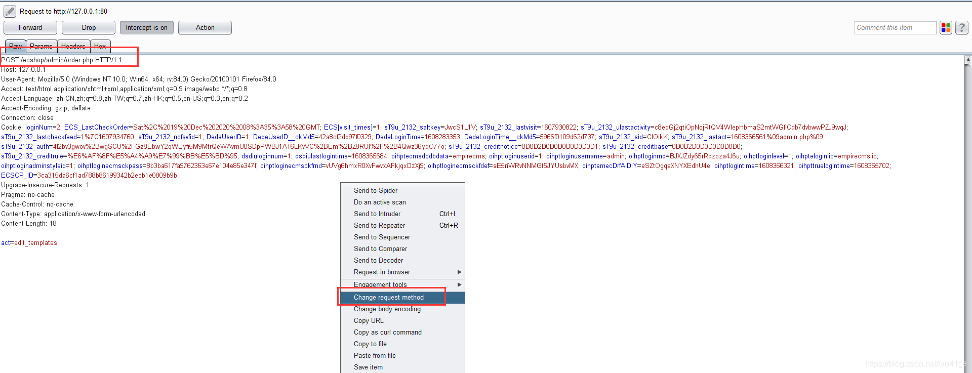
Task: Click the Host: 127.0.0.1 header line
Action: pyautogui.click(x=23, y=69)
